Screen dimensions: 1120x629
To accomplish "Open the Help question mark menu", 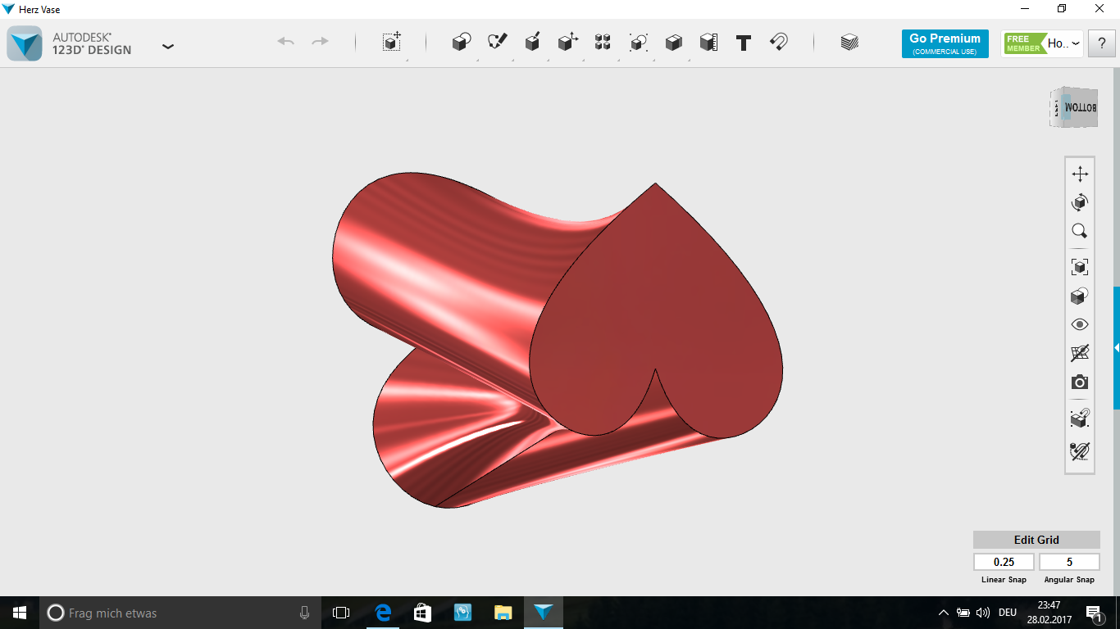I will pos(1101,44).
